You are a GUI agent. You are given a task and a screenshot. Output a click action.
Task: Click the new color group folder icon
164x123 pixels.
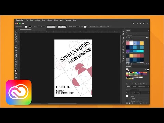[141, 84]
